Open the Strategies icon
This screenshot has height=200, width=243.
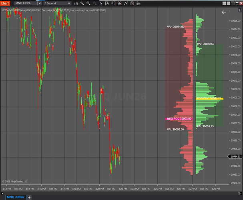click(126, 4)
